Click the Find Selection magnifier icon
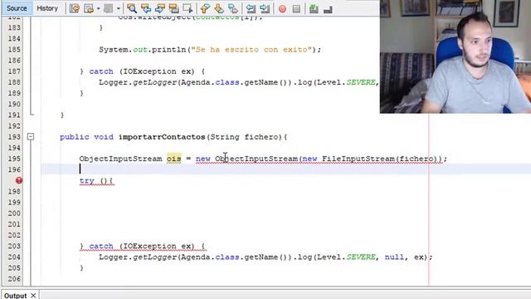 pos(132,8)
